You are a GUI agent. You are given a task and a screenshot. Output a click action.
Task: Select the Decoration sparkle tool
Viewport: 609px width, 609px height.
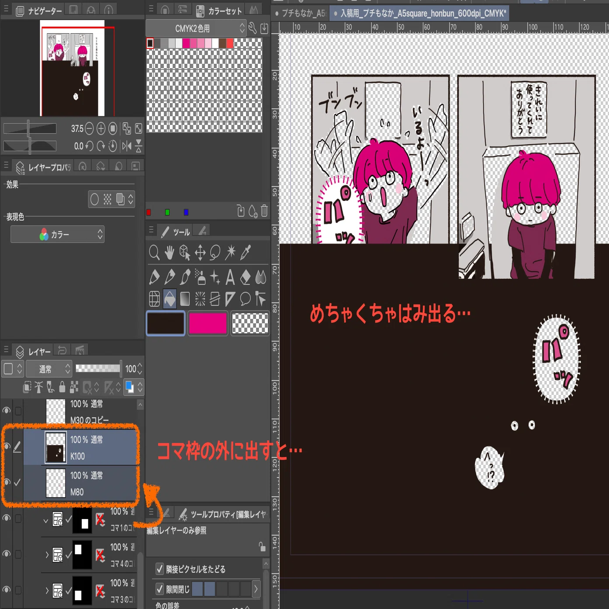point(215,277)
